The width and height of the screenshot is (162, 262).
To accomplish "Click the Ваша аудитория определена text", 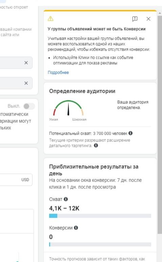I will [133, 105].
